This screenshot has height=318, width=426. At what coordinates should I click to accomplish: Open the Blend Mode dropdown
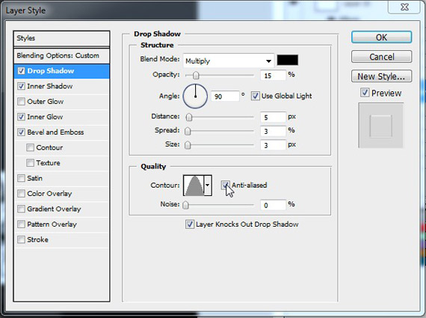click(229, 61)
